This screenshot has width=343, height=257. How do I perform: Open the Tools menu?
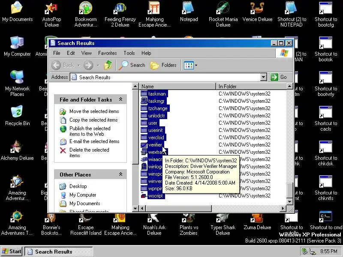129,53
